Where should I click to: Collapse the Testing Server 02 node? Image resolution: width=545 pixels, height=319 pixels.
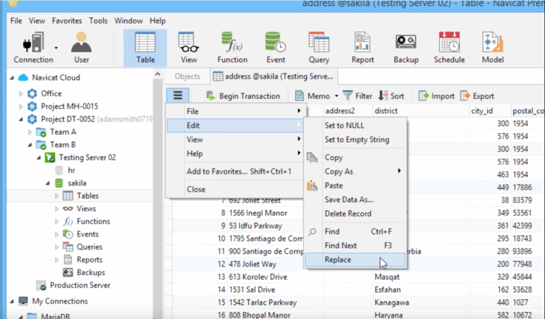(x=39, y=157)
